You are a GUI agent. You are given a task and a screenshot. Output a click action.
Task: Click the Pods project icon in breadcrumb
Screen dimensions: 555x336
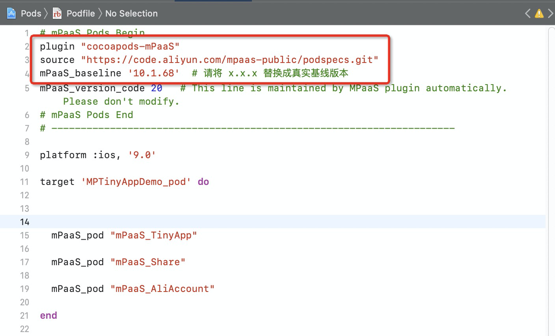(x=11, y=13)
